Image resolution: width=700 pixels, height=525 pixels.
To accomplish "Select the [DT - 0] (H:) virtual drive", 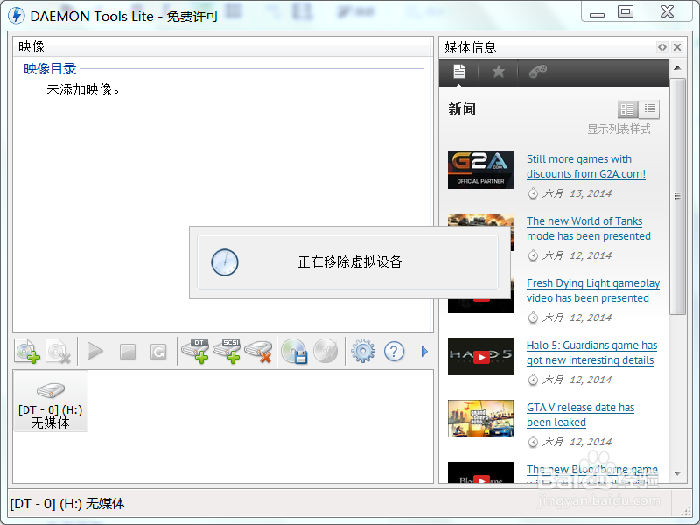I will pos(51,402).
